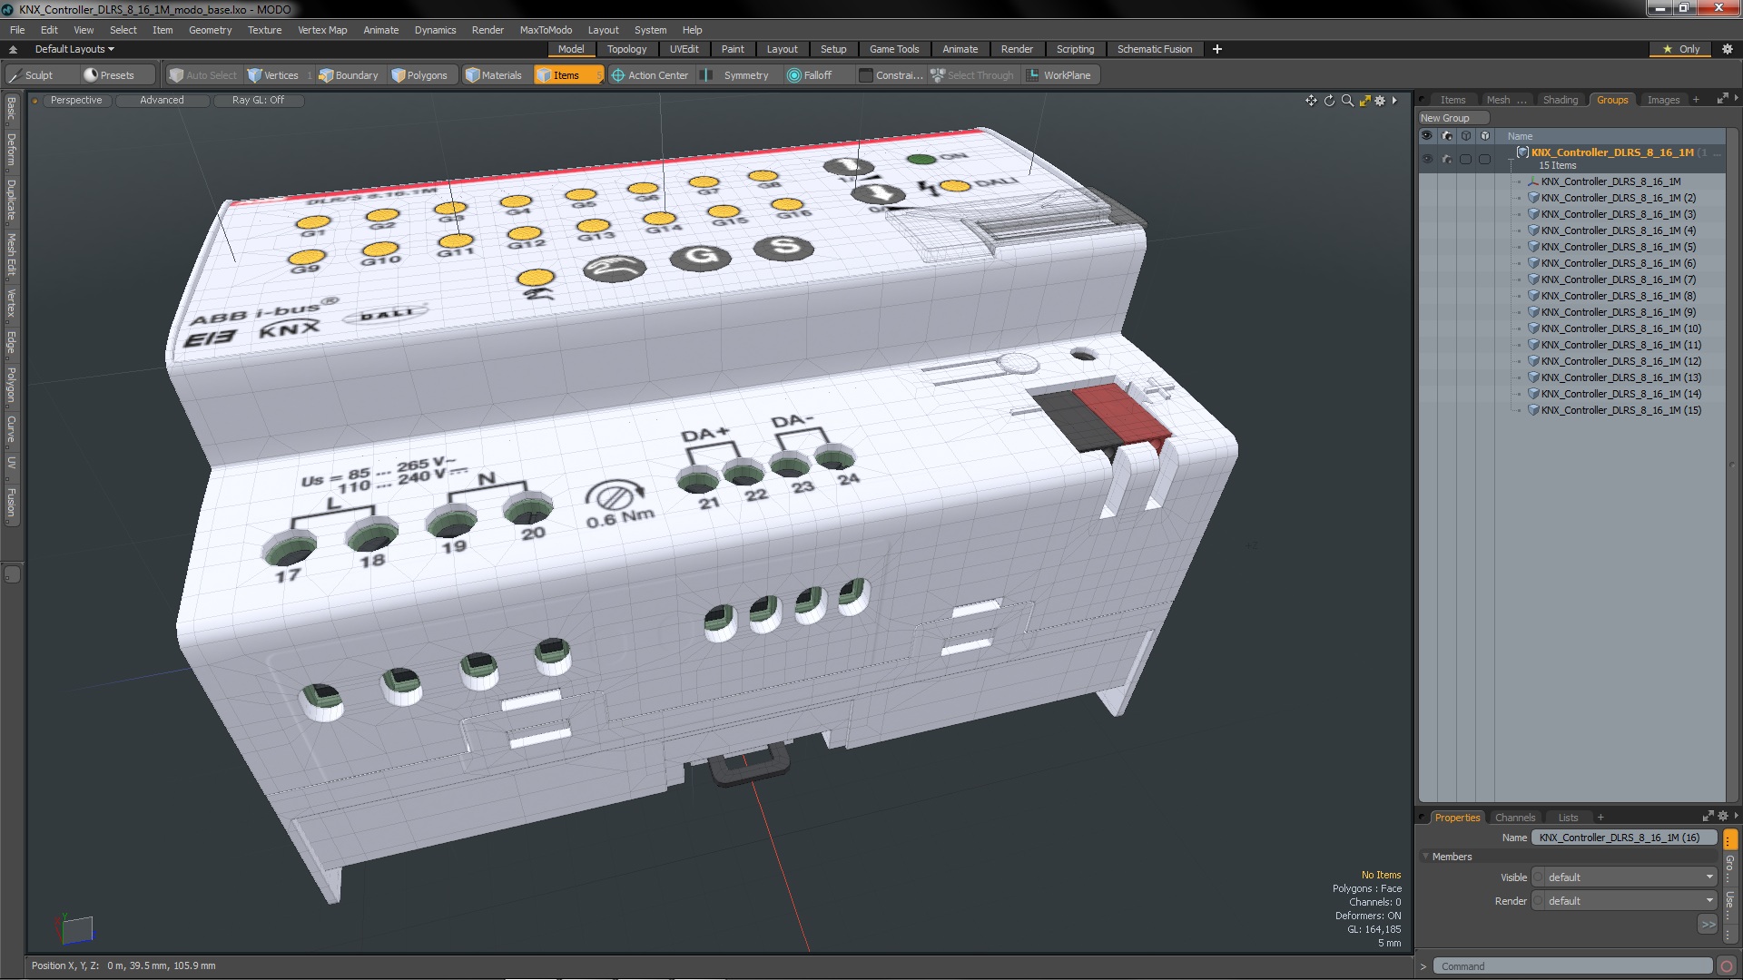Open the Properties panel settings gear

[1722, 816]
